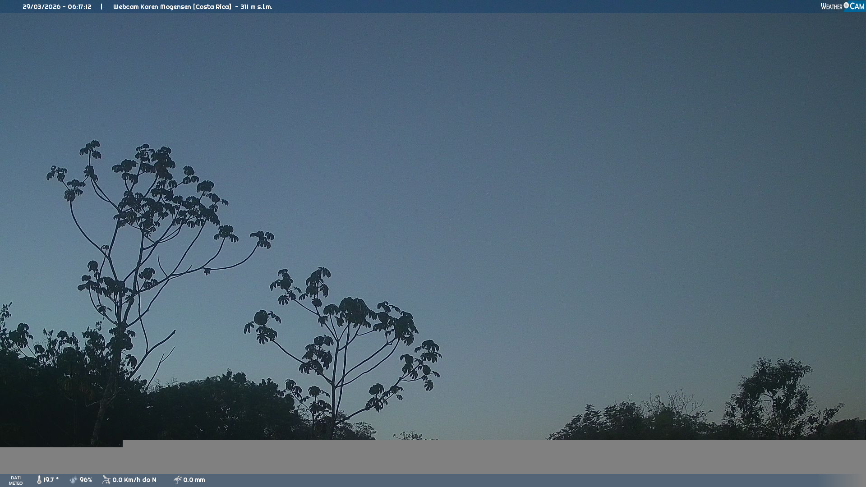This screenshot has width=866, height=487.
Task: Click the 311 m s.l.m. altitude text
Action: click(x=256, y=7)
